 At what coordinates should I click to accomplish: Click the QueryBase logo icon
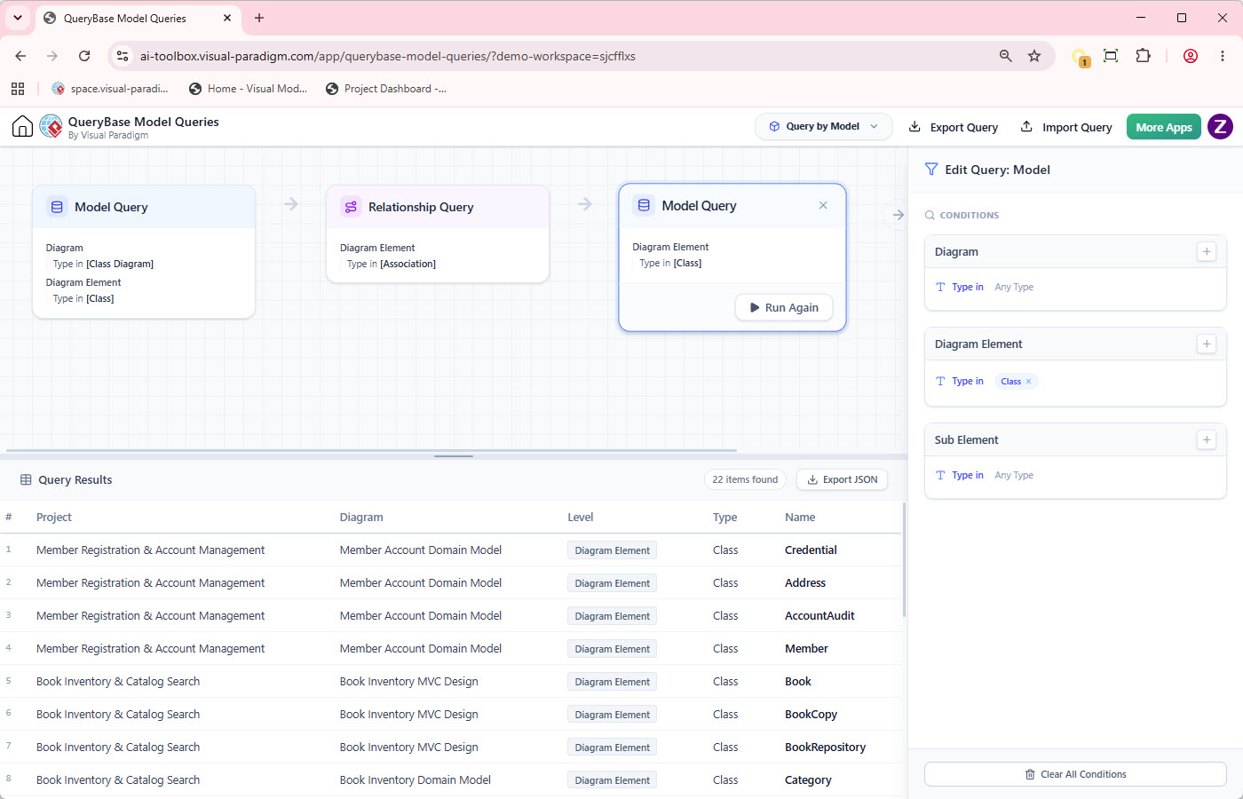coord(51,127)
